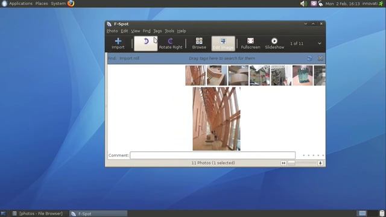Click the 'Import roll' find label
The width and height of the screenshot is (386, 217).
tap(129, 58)
